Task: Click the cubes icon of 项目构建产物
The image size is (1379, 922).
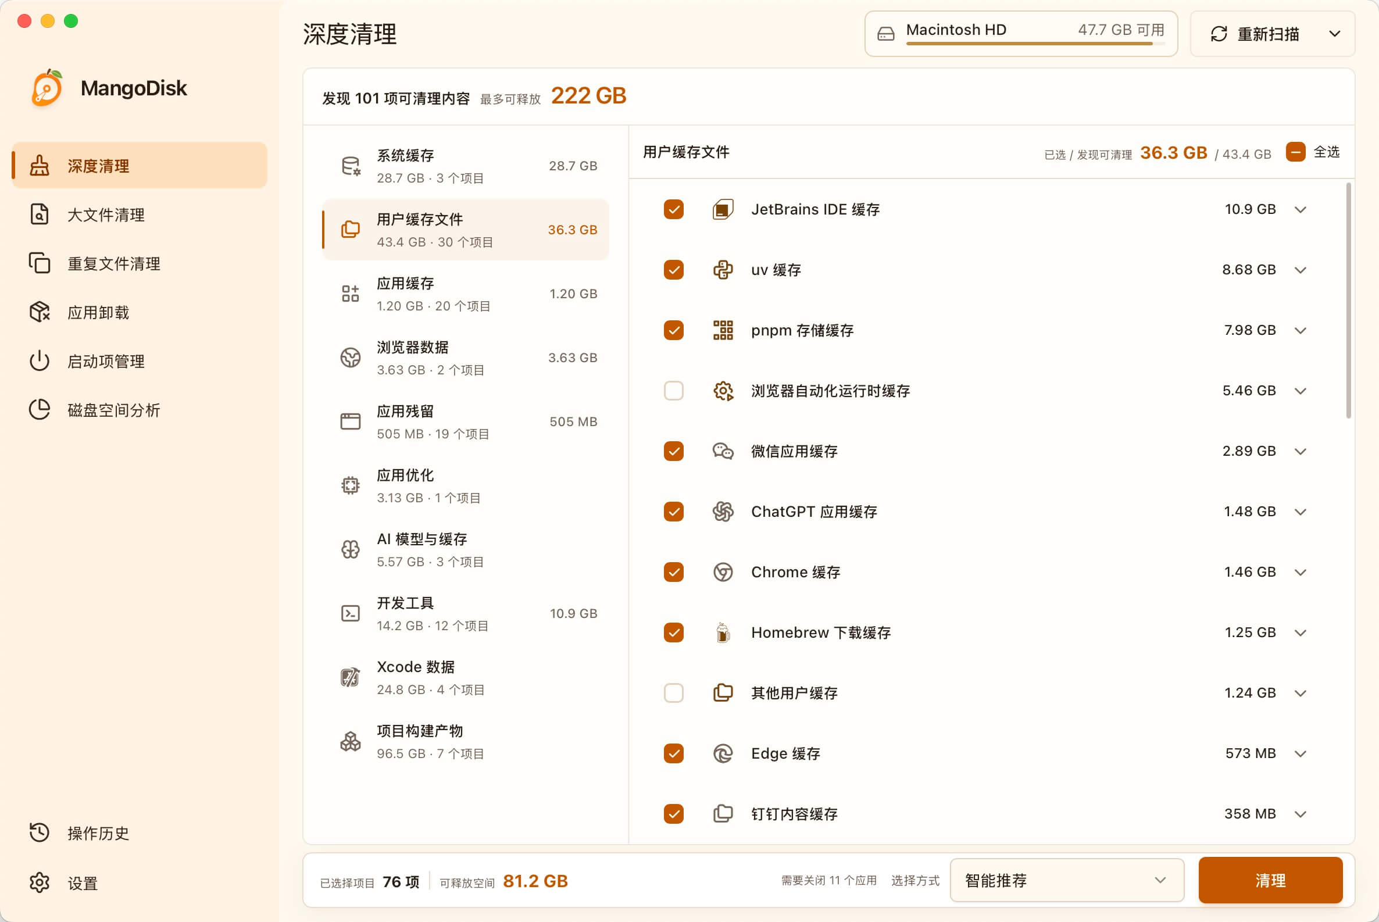Action: (x=351, y=741)
